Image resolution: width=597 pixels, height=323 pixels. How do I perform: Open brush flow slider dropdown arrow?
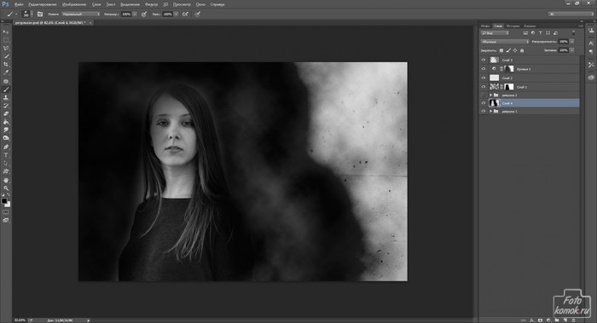pos(176,14)
